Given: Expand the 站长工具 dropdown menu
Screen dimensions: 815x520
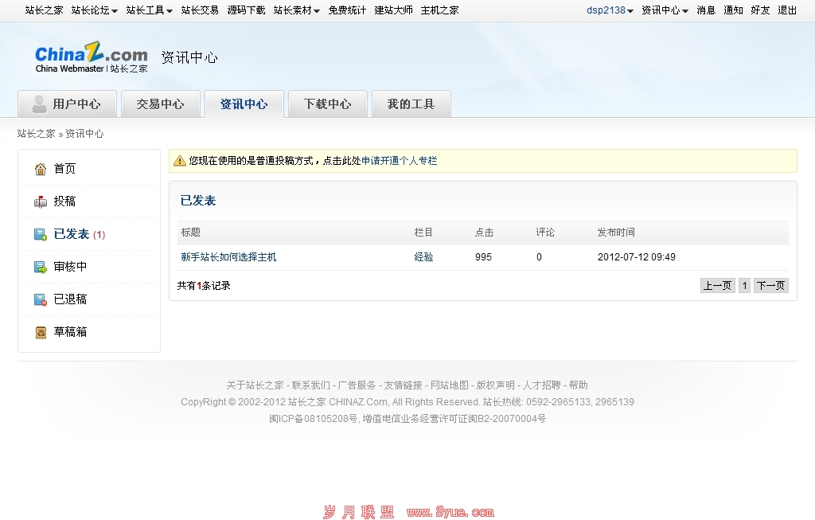Looking at the screenshot, I should (149, 10).
